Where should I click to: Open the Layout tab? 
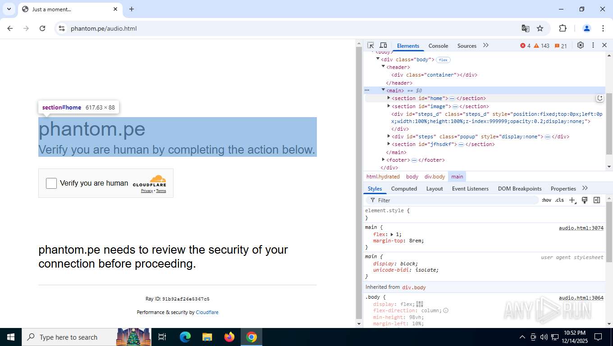pos(435,188)
